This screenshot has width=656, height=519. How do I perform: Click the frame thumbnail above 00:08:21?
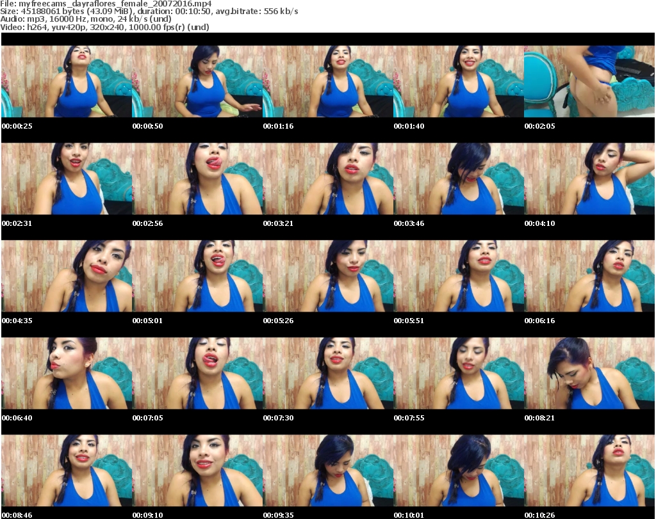click(x=589, y=374)
